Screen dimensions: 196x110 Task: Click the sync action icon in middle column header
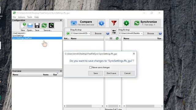[x=117, y=38]
